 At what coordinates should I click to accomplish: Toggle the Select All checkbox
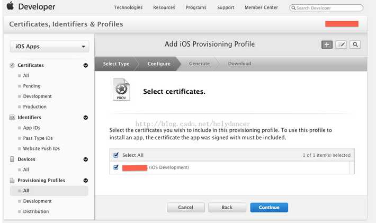click(116, 155)
